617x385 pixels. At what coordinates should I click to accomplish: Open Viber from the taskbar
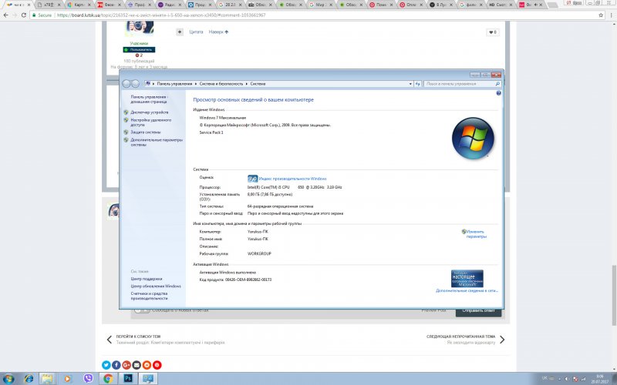click(88, 378)
